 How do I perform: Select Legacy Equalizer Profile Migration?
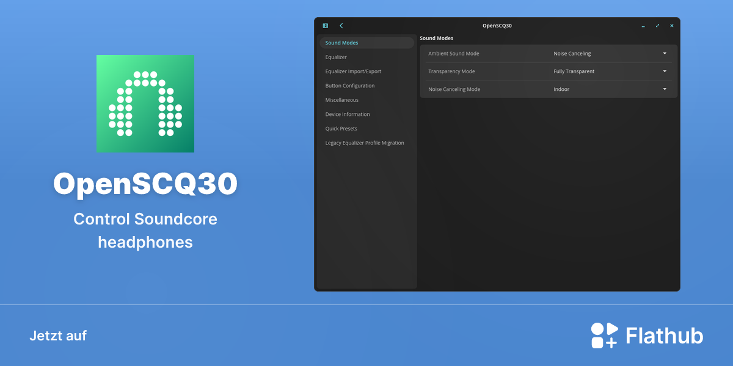point(366,143)
